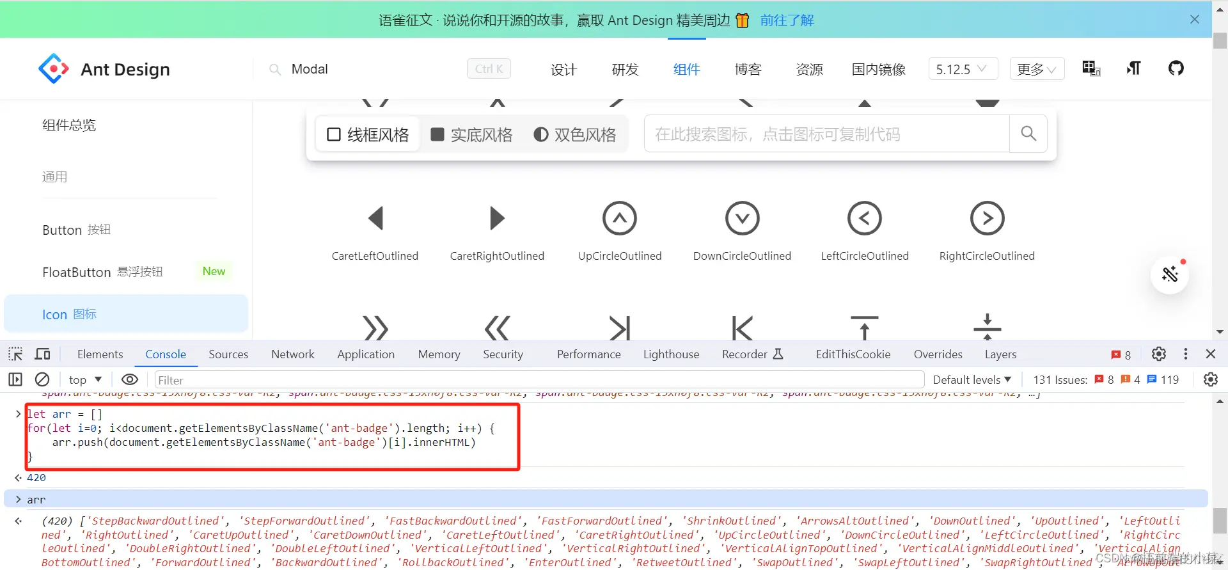Switch language with the translate icon
The height and width of the screenshot is (570, 1228).
(x=1091, y=68)
